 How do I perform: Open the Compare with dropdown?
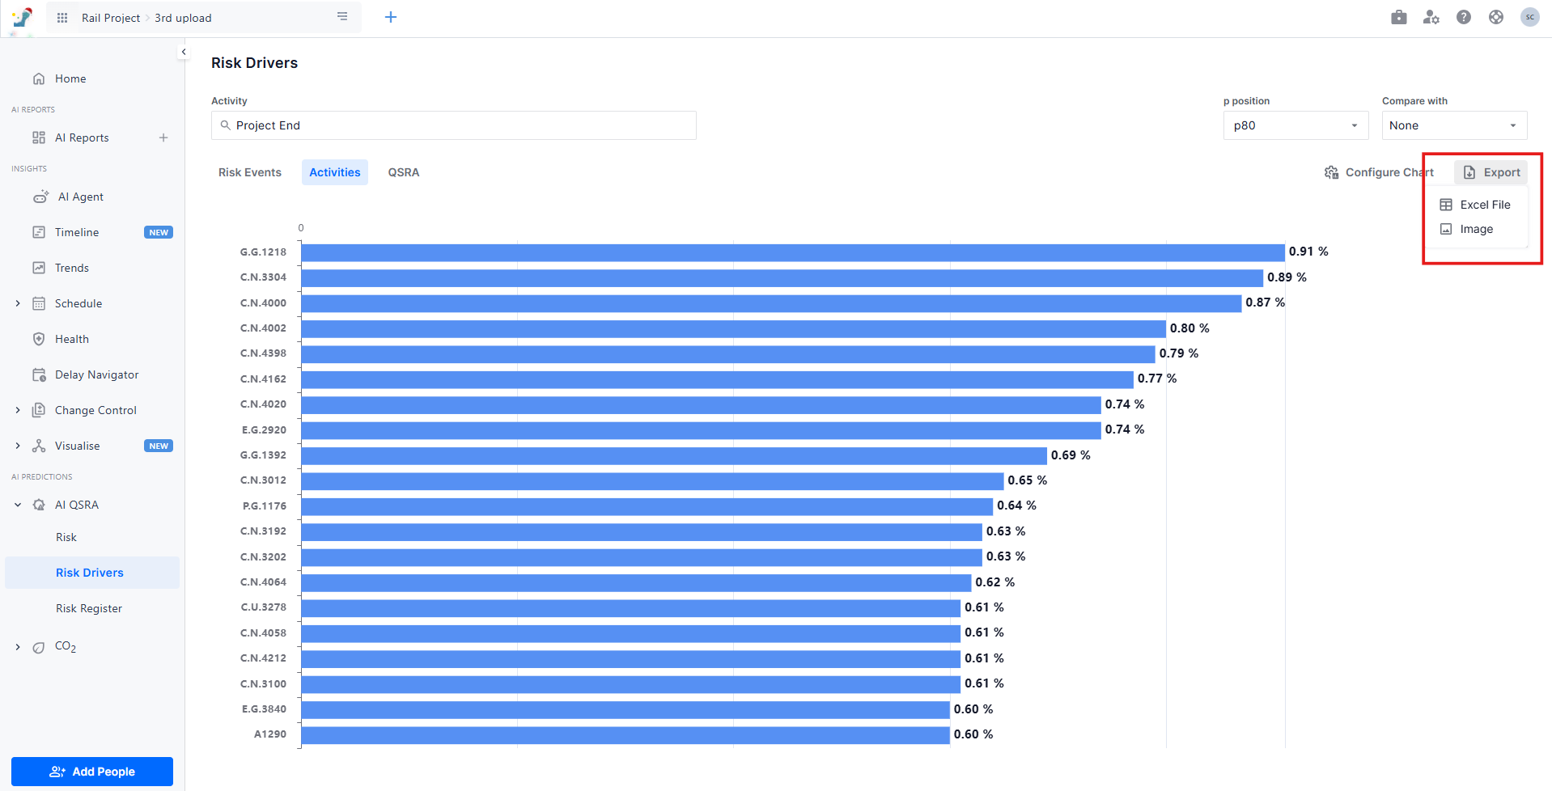coord(1453,125)
